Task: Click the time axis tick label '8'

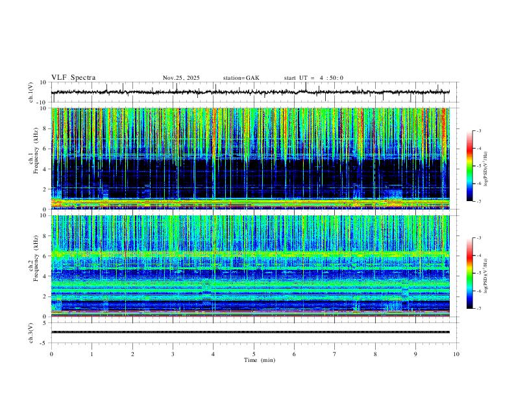Action: (375, 354)
